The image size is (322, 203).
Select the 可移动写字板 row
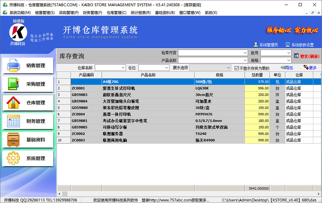point(189,127)
